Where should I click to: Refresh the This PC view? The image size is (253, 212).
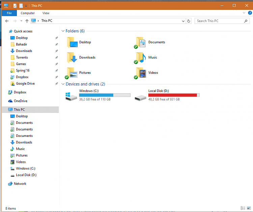(189, 21)
